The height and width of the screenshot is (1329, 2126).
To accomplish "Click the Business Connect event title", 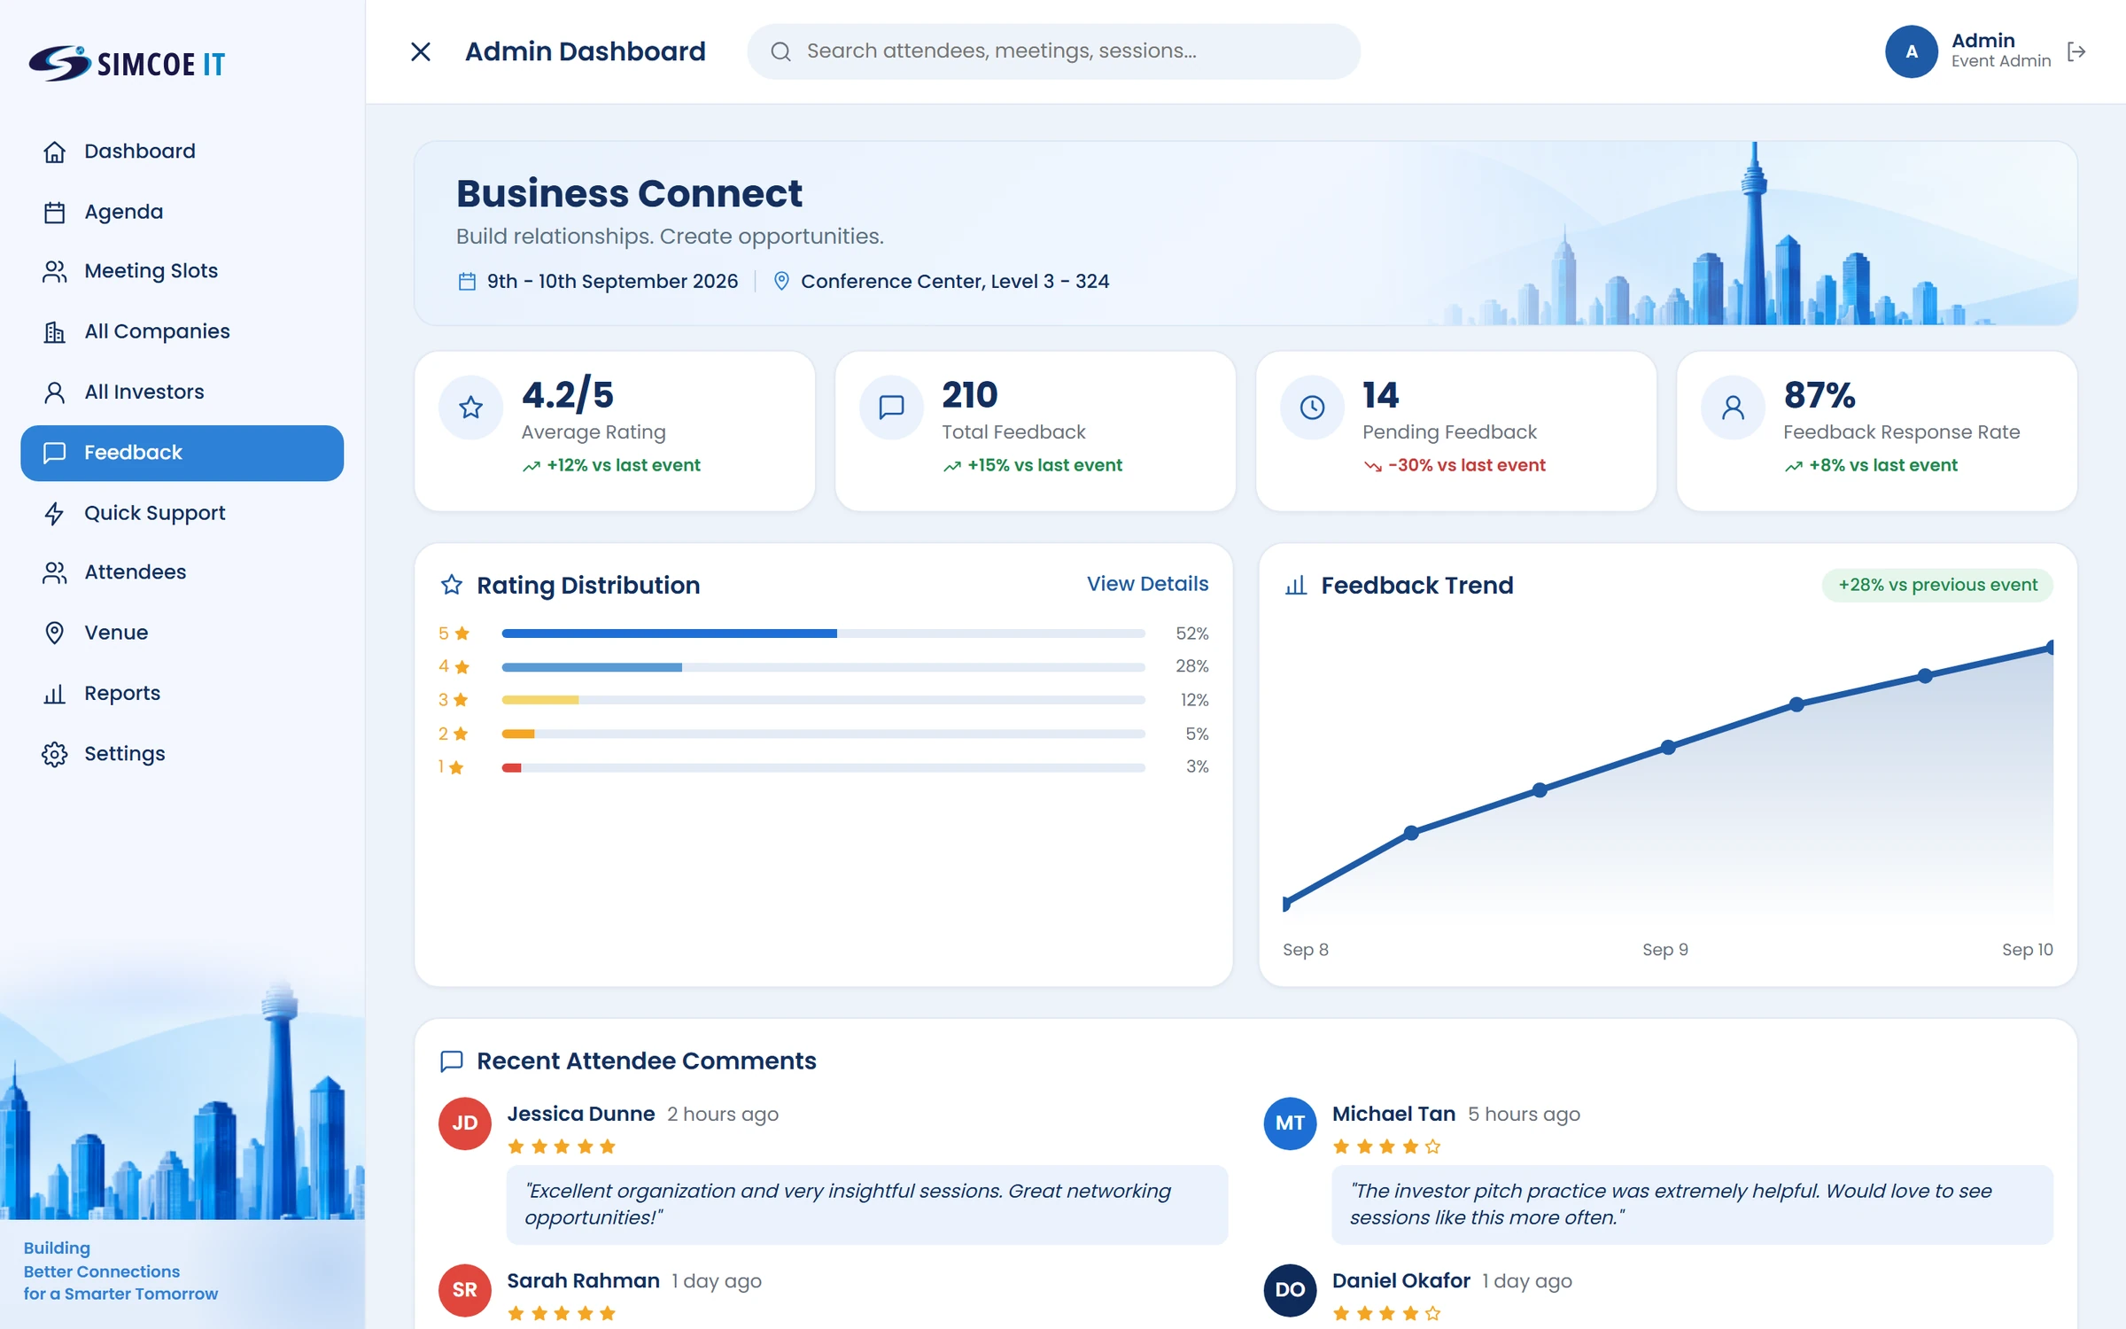I will (x=629, y=194).
